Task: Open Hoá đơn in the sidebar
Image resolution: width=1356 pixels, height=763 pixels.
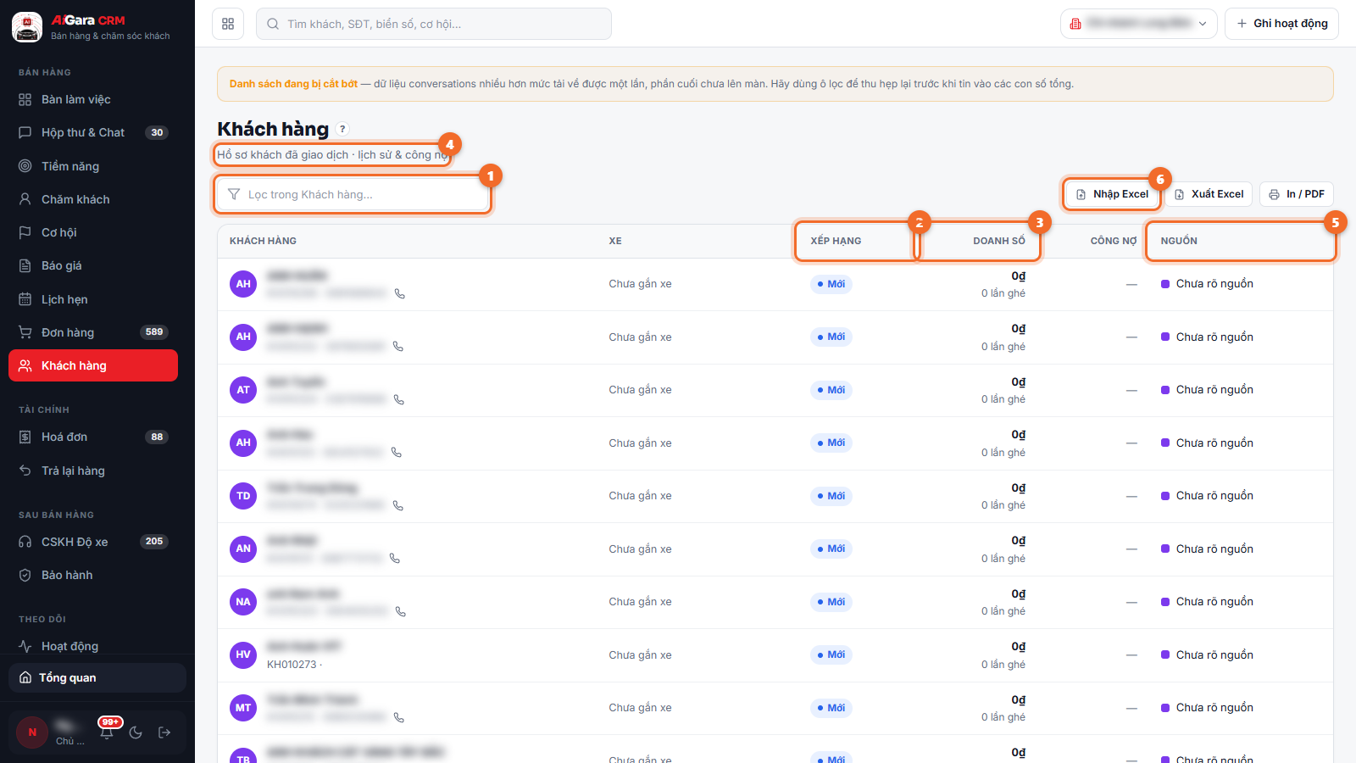Action: (93, 437)
